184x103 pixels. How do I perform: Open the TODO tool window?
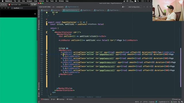(x=70, y=99)
